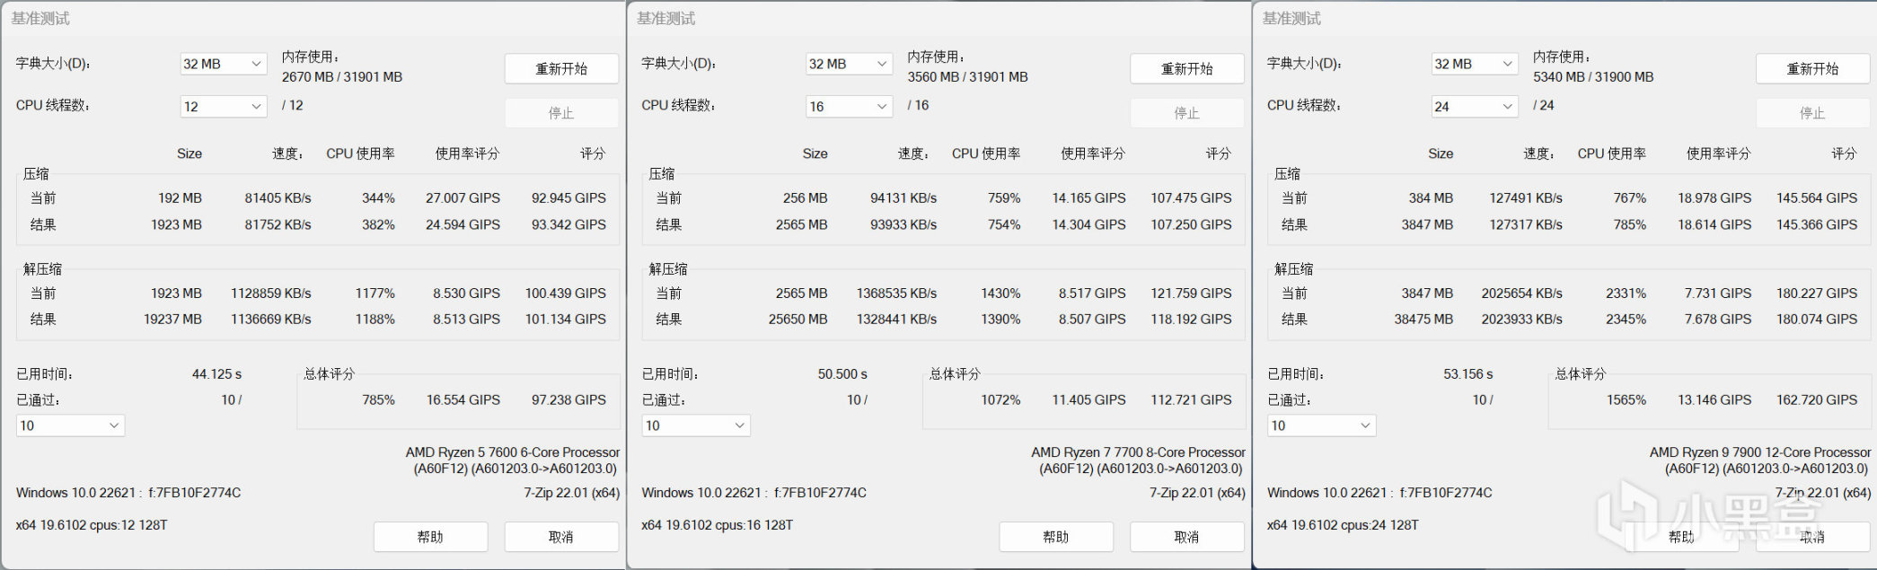
Task: Click x64 19.6102 cpus:12 128T text
Action: point(92,525)
